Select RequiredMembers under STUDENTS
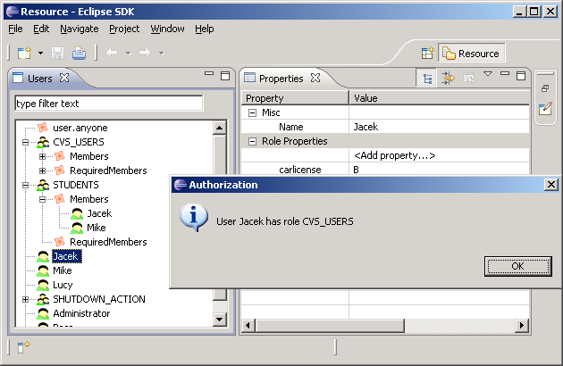 pyautogui.click(x=108, y=242)
